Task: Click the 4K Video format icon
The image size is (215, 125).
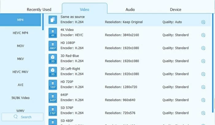Action: (x=53, y=33)
